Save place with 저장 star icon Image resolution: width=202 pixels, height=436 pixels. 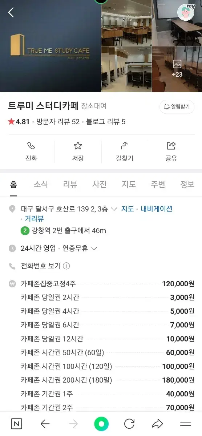[78, 146]
